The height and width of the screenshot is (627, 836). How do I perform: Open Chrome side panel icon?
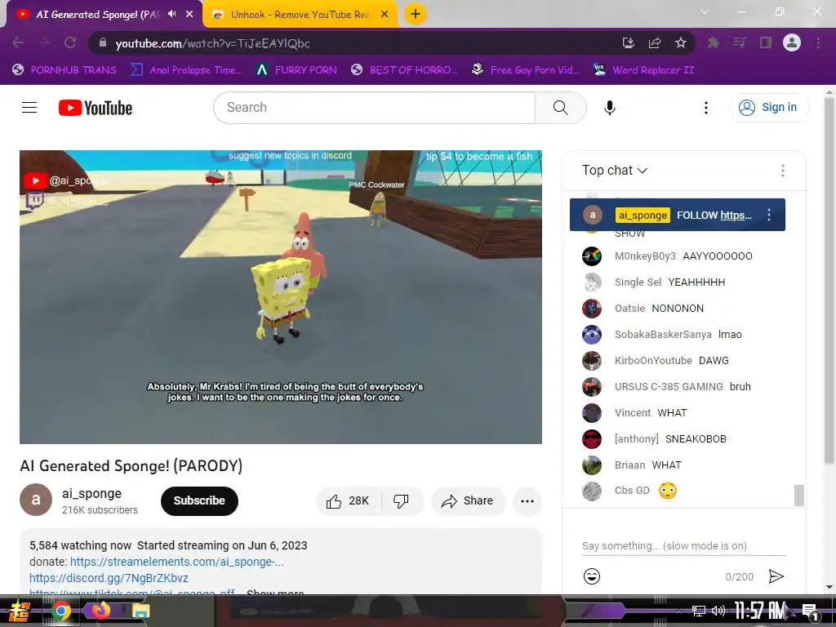(x=766, y=43)
